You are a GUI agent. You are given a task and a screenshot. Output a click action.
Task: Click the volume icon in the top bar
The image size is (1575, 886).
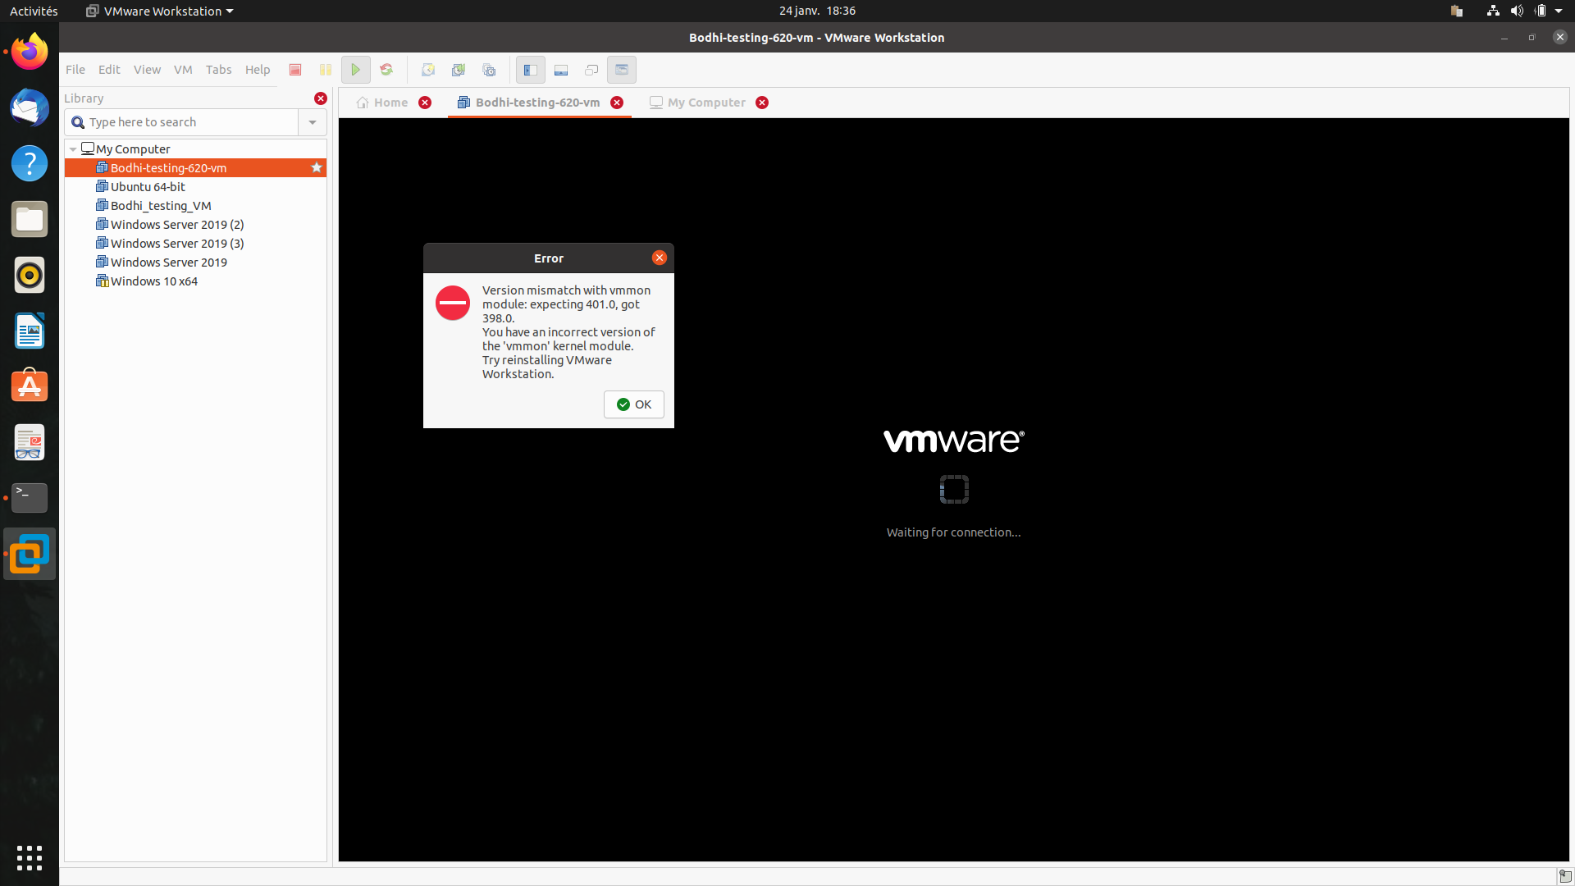(x=1517, y=11)
